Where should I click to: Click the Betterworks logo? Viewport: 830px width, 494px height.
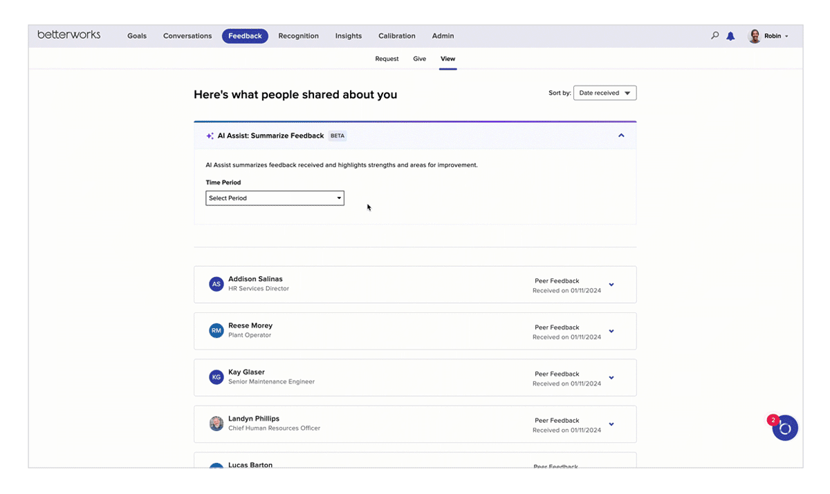pos(69,35)
